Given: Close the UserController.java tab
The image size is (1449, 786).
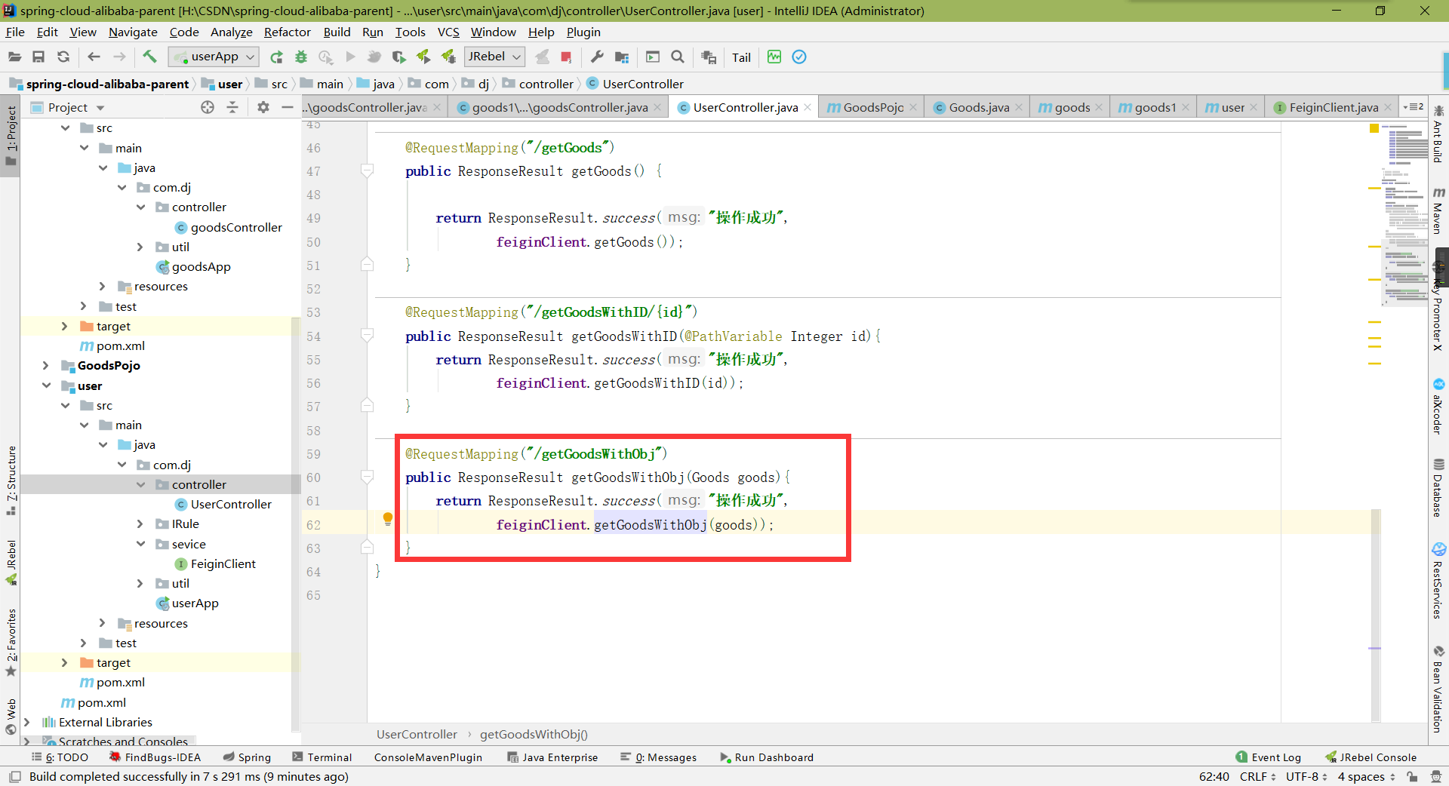Looking at the screenshot, I should tap(808, 107).
